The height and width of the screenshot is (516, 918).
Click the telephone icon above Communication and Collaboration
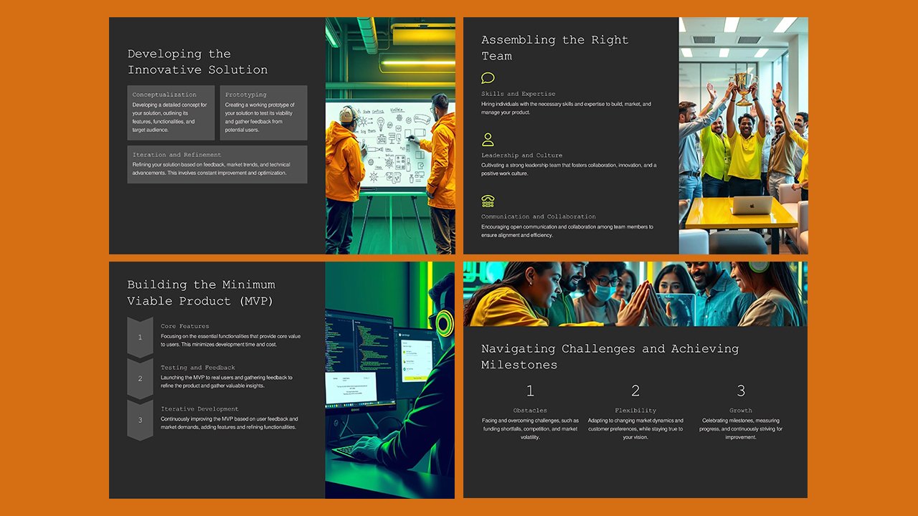point(488,201)
